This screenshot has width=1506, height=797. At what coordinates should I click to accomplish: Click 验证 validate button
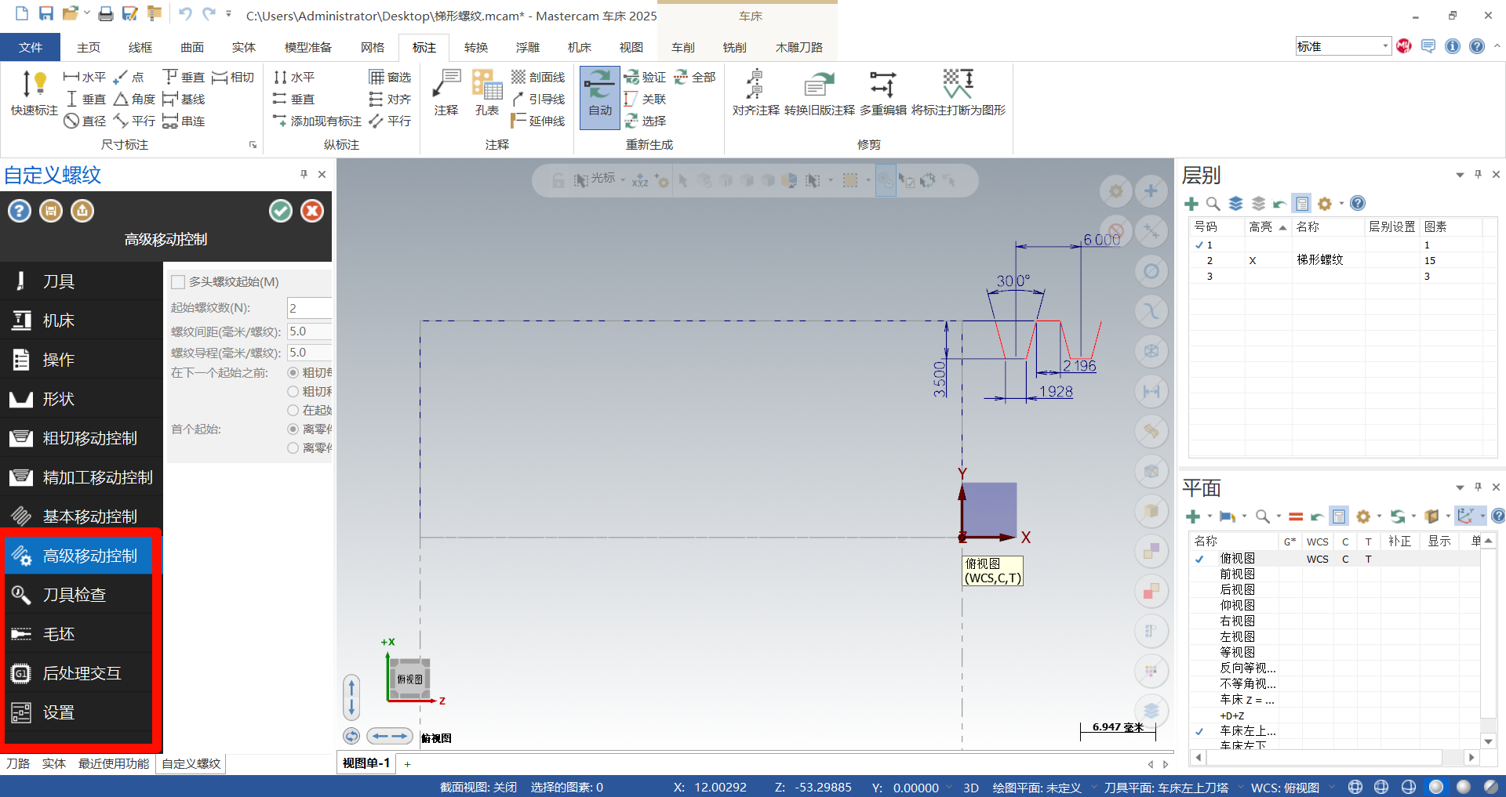click(x=646, y=77)
